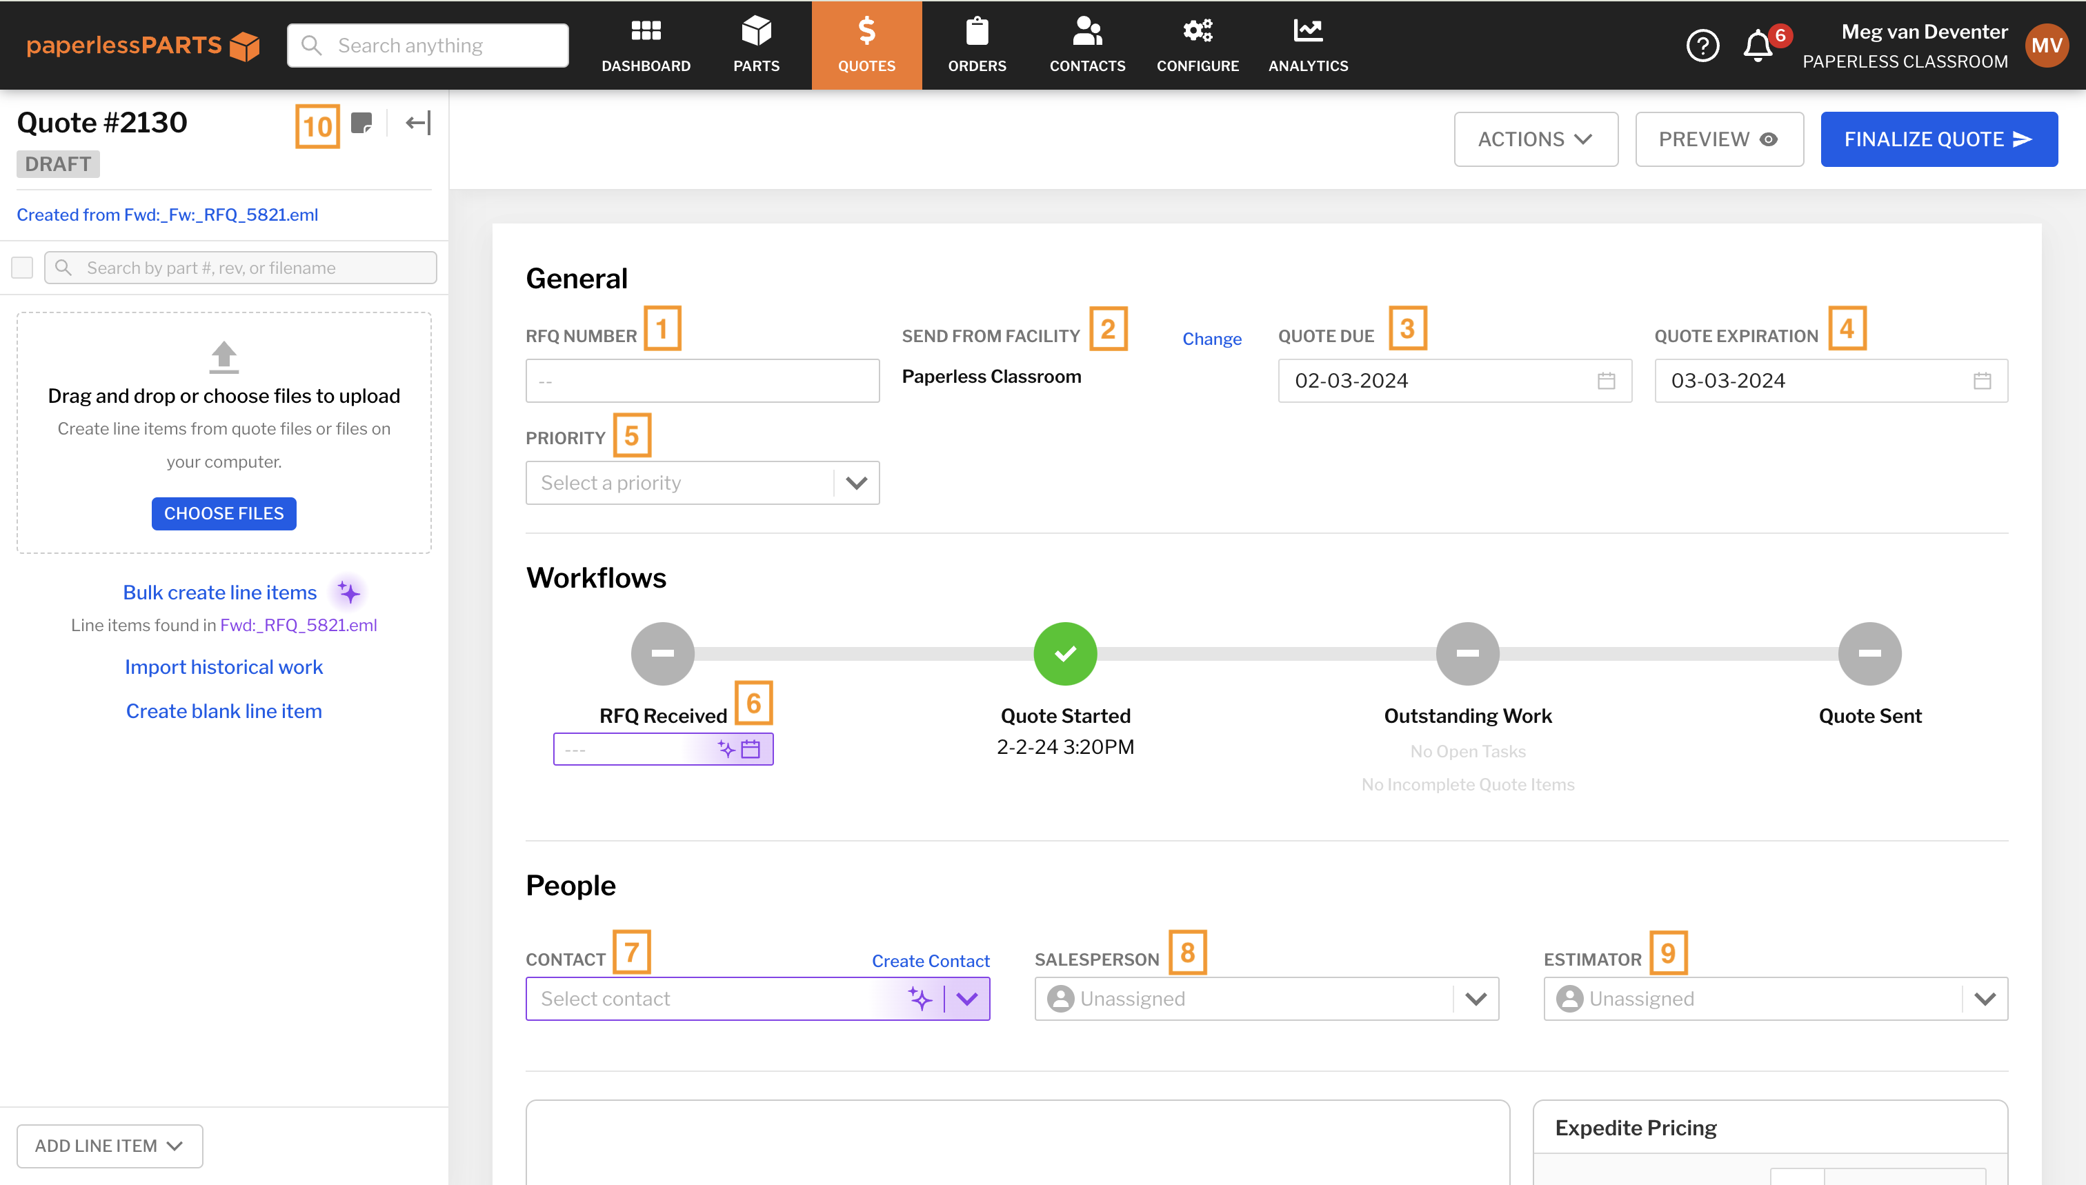Click the Finalize Quote button
The image size is (2086, 1185).
[x=1938, y=139]
